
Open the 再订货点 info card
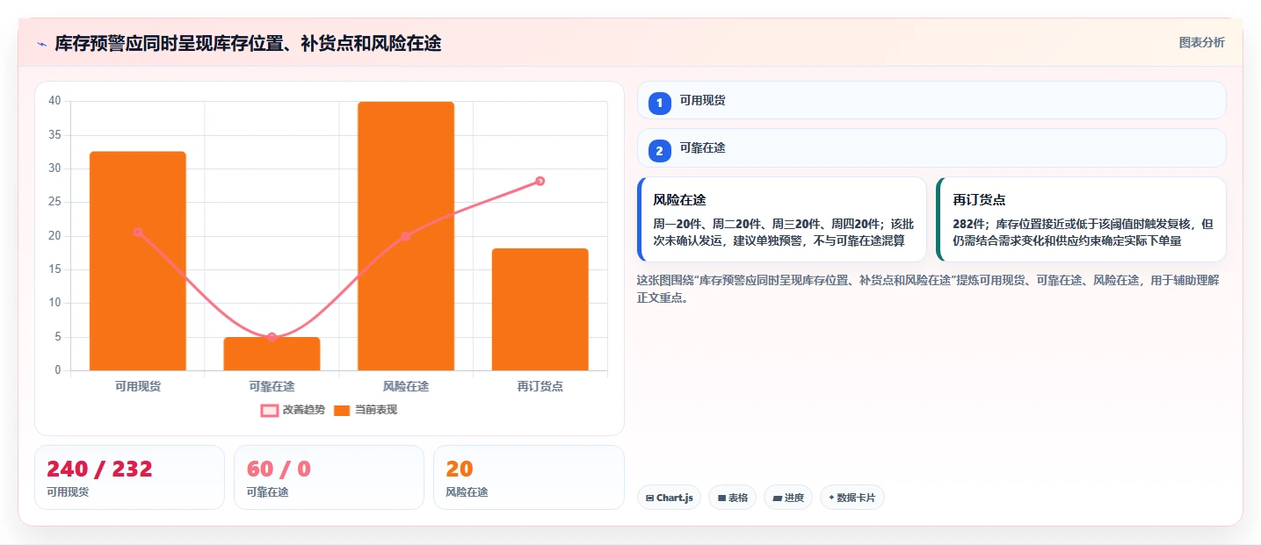pyautogui.click(x=1082, y=219)
